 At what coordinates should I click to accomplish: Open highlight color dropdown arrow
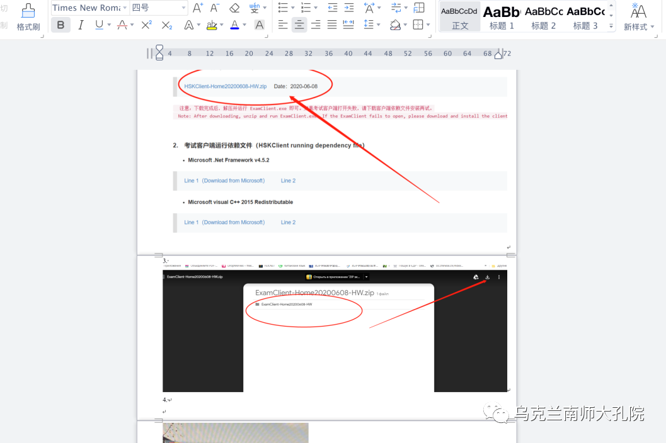221,25
